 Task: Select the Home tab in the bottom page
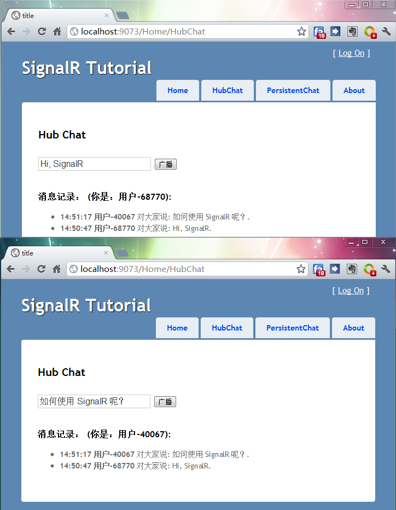[177, 328]
